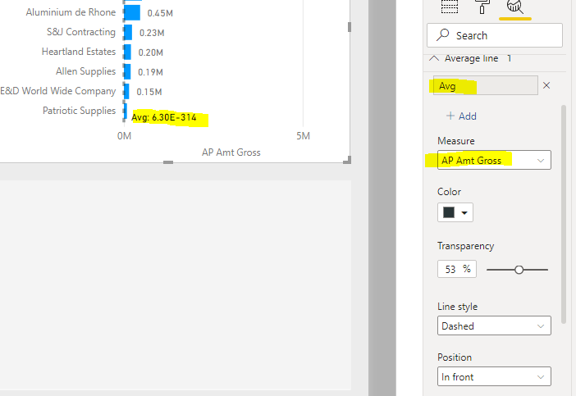
Task: Click the chart corner resize handle
Action: point(348,160)
